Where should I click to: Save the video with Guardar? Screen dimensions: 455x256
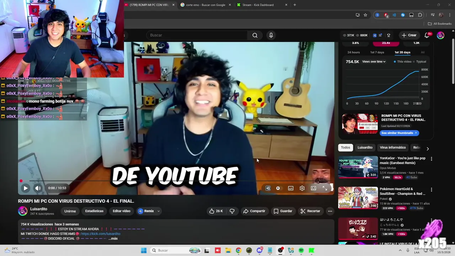tap(283, 211)
